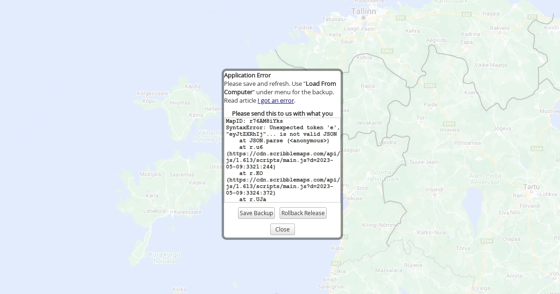The height and width of the screenshot is (294, 560).
Task: Click the Soomaa rahvuspark park label
Action: (x=384, y=175)
